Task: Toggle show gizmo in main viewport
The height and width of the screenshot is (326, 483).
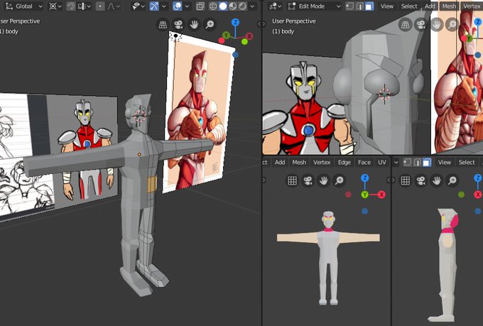Action: (154, 6)
